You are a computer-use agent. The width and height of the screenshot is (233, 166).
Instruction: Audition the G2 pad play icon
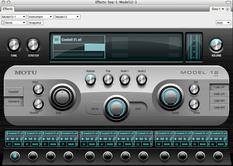pos(211,139)
